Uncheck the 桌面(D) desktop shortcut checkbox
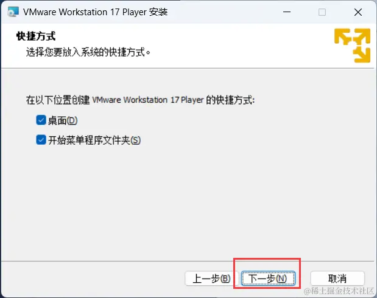Screen dimensions: 377x298 (41, 120)
